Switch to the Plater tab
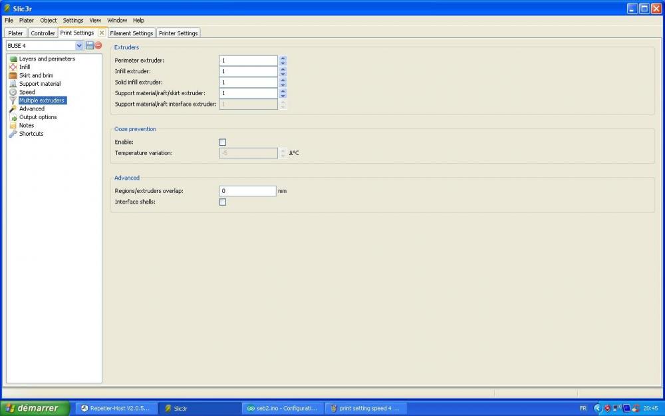 pyautogui.click(x=16, y=33)
